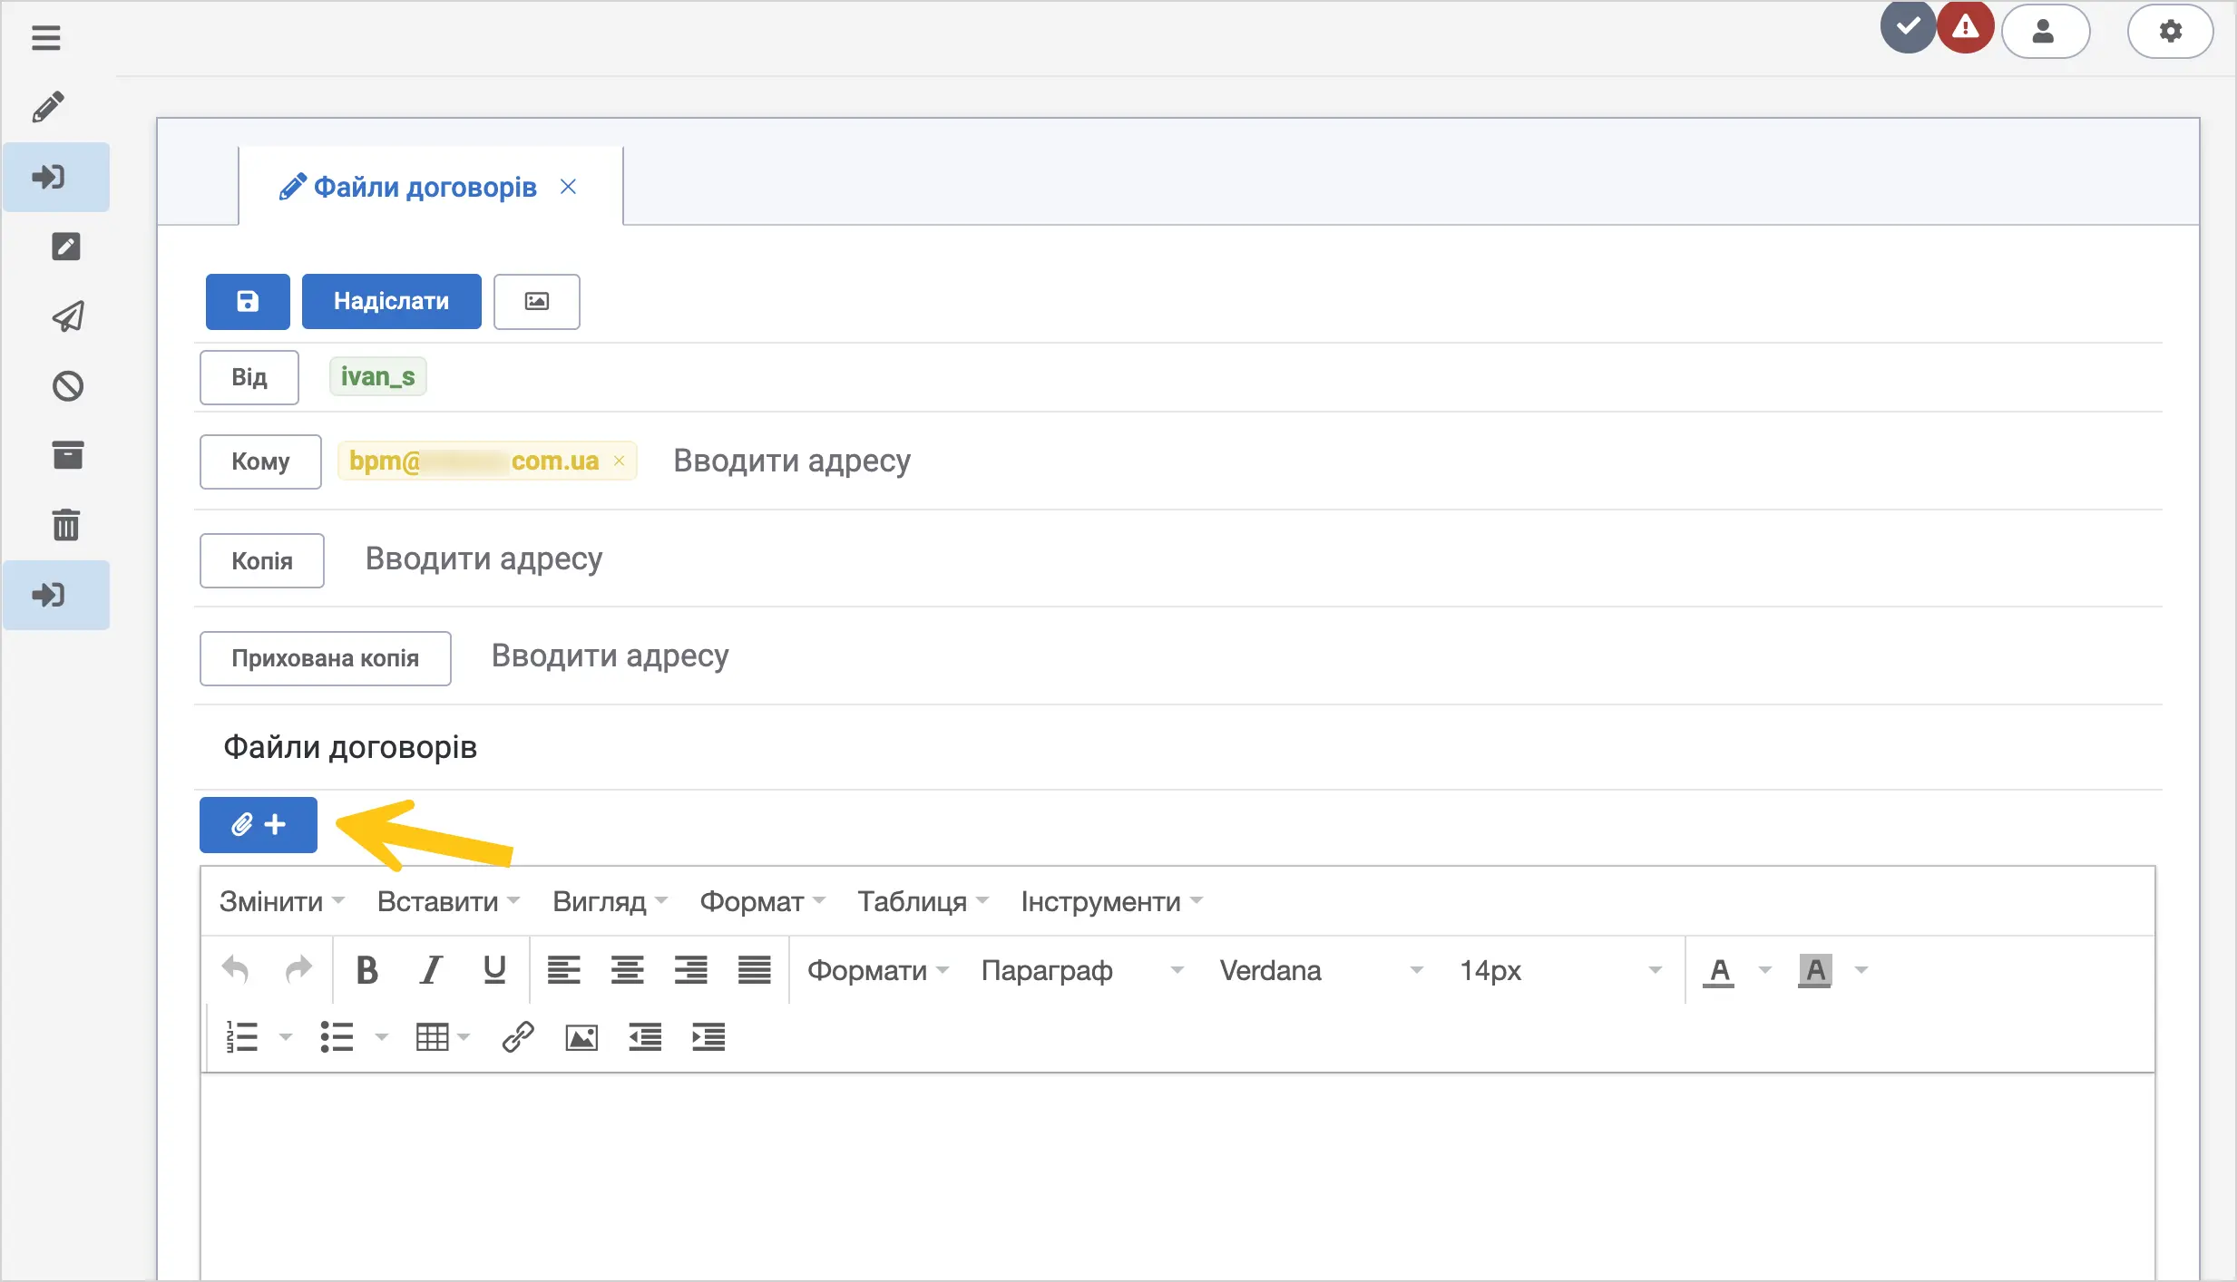Screen dimensions: 2237x1282
Task: Open the Формат menu
Action: pyautogui.click(x=762, y=901)
